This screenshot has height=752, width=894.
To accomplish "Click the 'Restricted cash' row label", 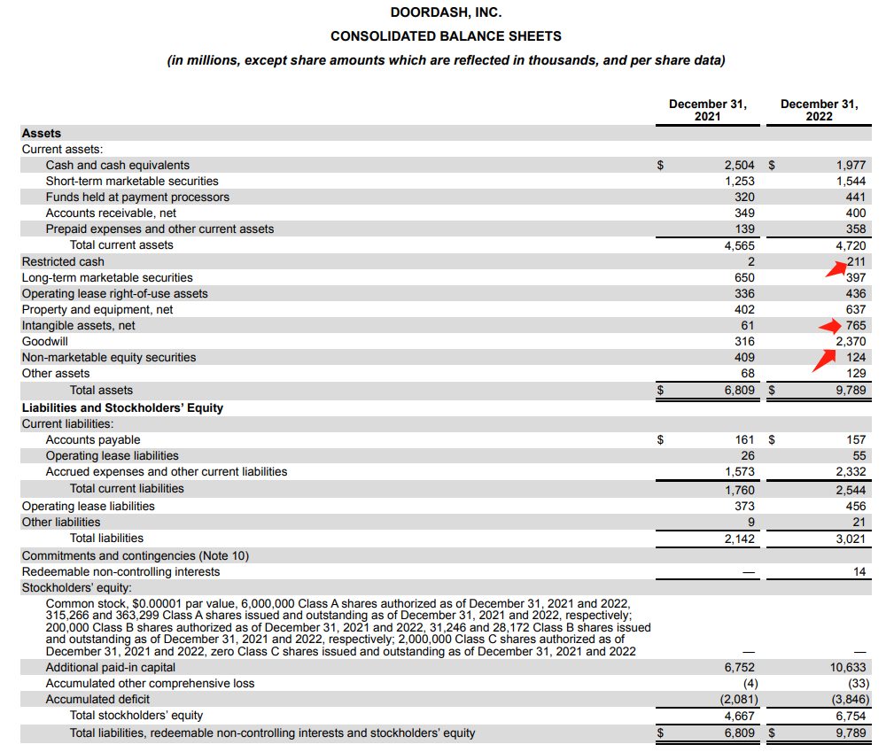I will [63, 261].
